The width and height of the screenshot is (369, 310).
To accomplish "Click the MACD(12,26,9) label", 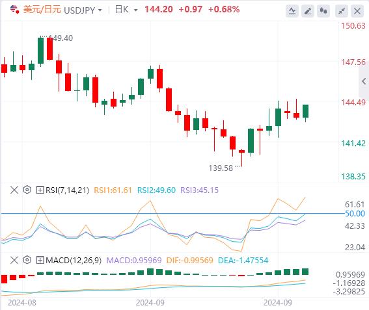I will (x=74, y=260).
